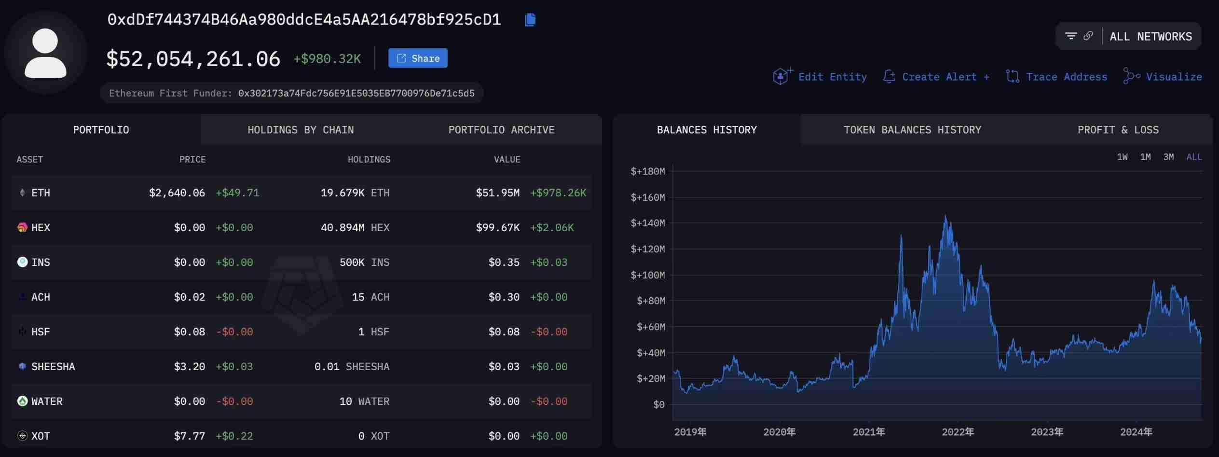Viewport: 1219px width, 457px height.
Task: Click the profile avatar icon
Action: pos(45,53)
